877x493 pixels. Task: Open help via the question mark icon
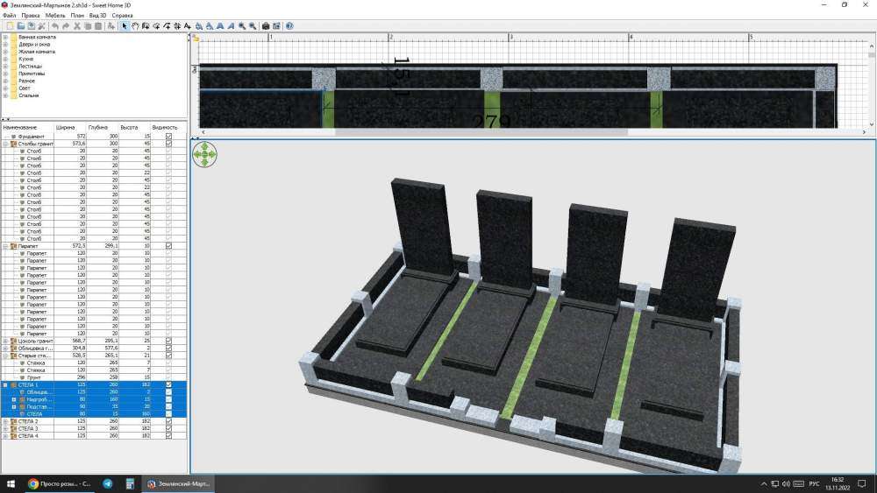[x=289, y=26]
